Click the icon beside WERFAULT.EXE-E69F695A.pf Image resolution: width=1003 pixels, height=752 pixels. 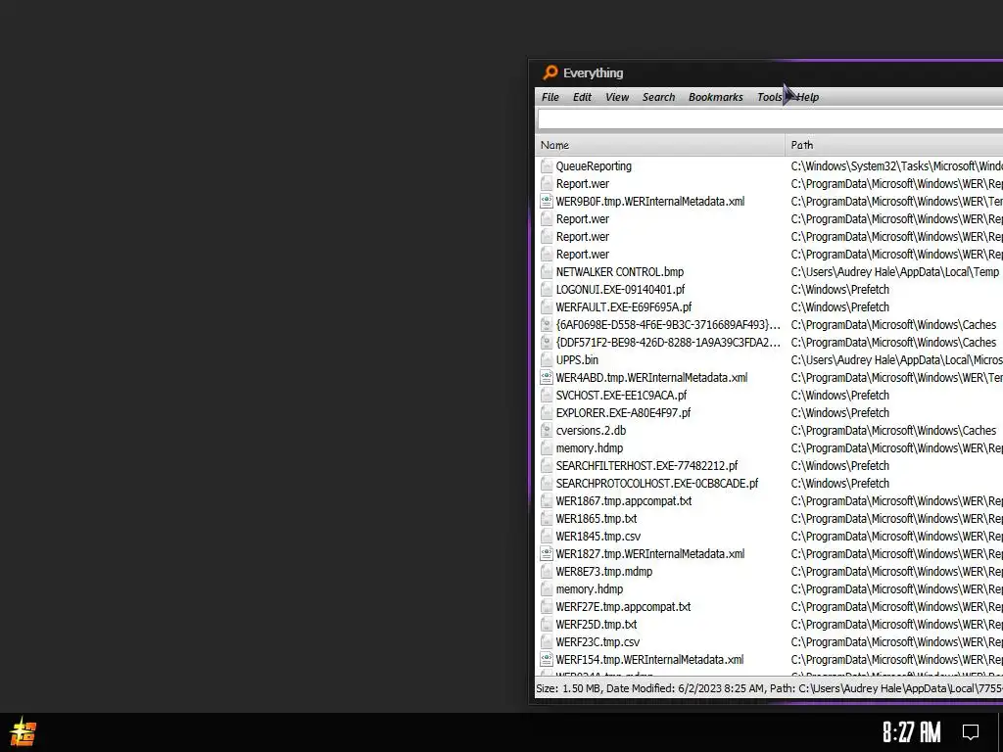(x=547, y=306)
